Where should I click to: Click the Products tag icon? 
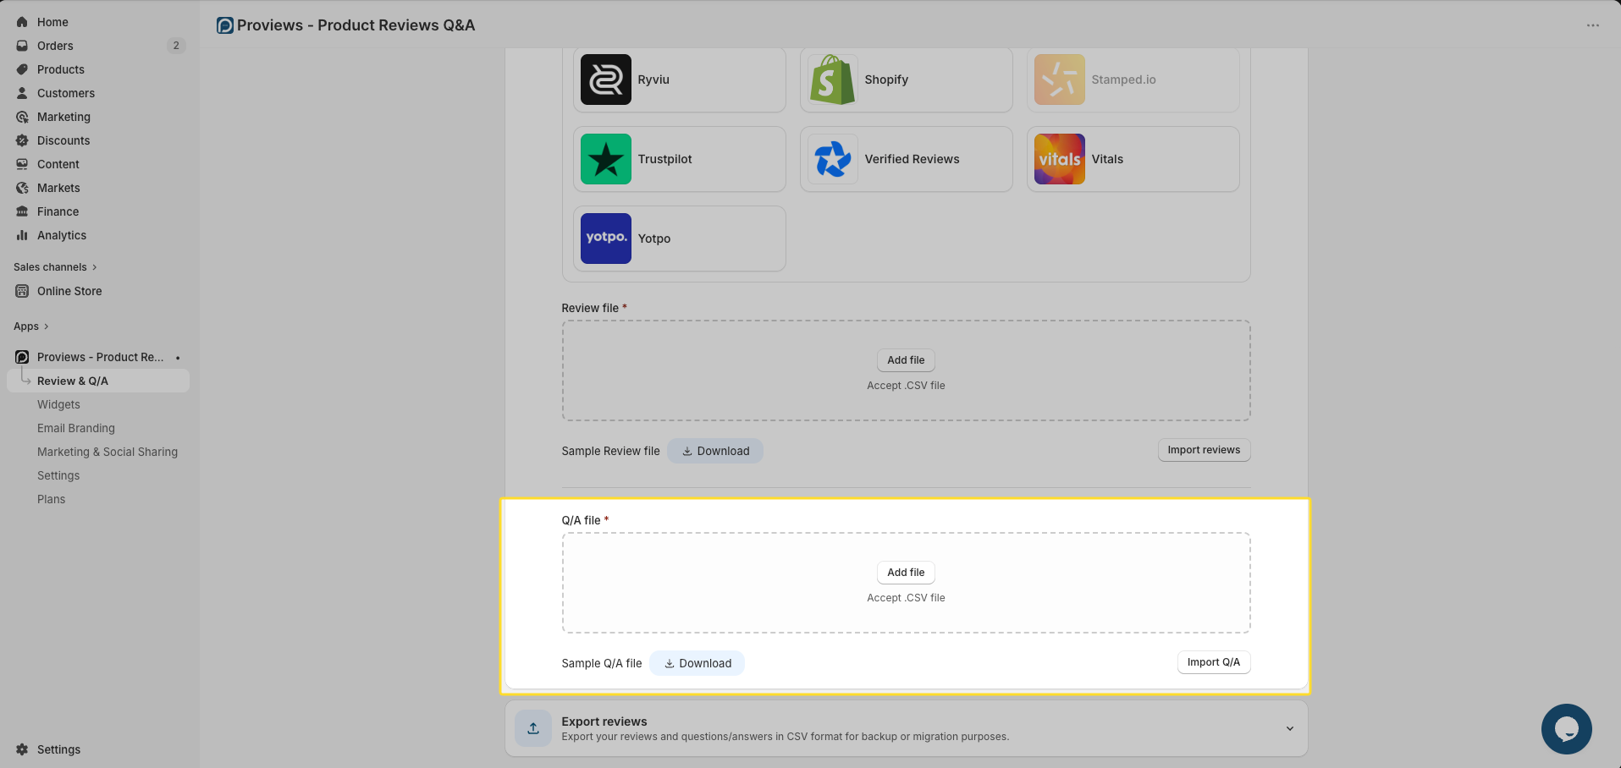pos(22,69)
